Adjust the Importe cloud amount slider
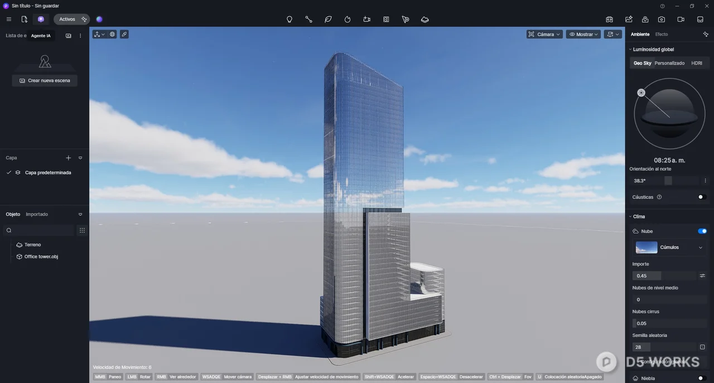Viewport: 714px width, 383px height. (x=664, y=275)
